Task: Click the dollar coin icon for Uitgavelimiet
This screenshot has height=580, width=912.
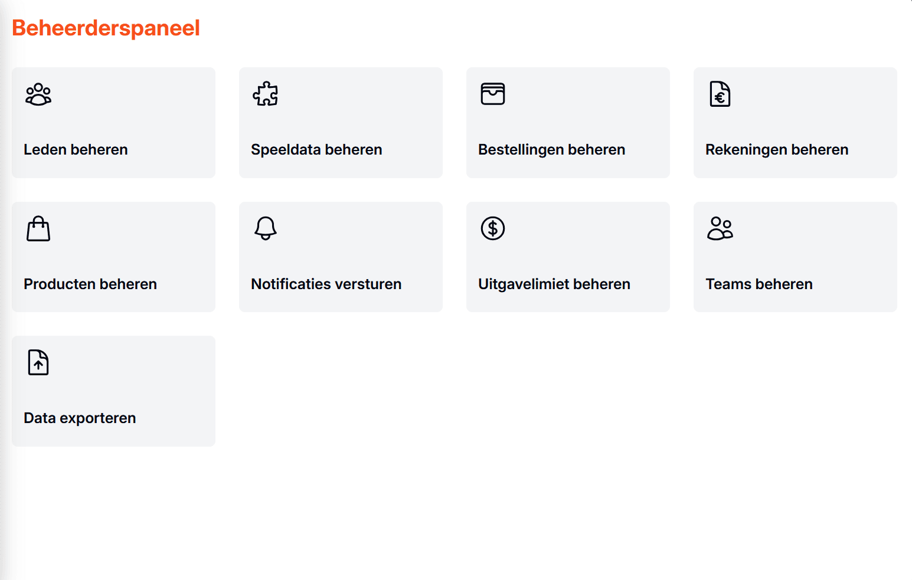Action: pyautogui.click(x=493, y=228)
